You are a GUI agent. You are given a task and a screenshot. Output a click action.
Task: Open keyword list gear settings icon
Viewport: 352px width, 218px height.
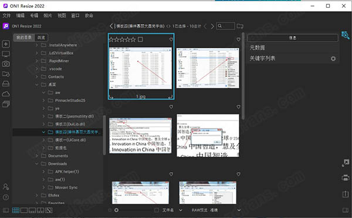point(333,59)
